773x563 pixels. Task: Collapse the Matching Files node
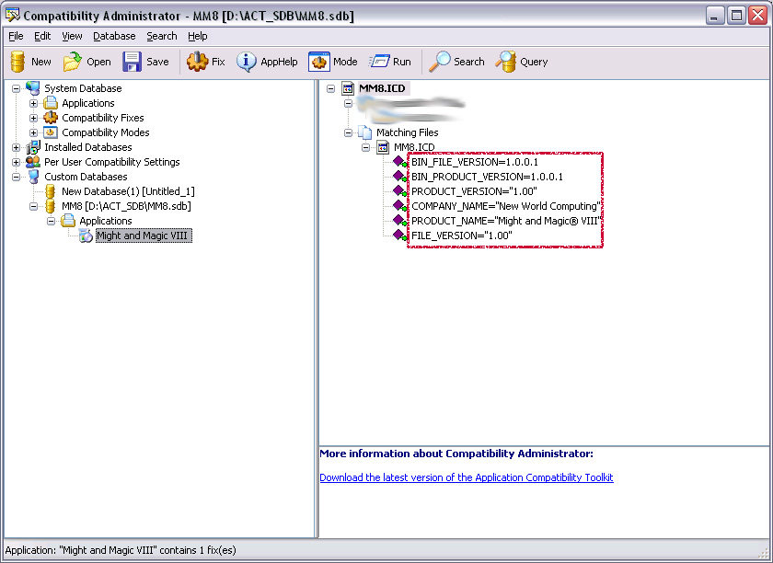click(348, 132)
